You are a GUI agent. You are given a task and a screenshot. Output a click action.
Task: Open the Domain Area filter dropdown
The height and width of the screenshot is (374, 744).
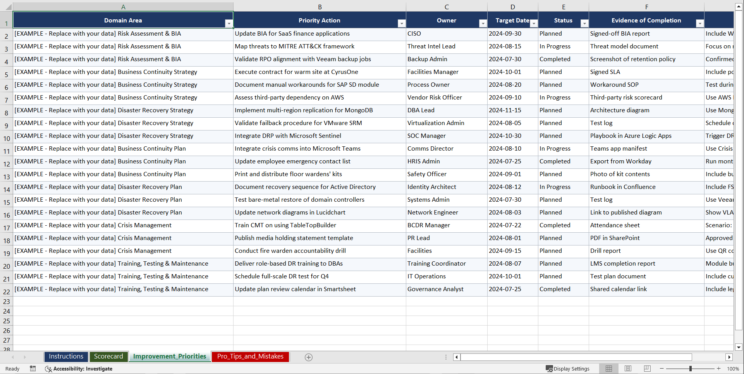pos(229,23)
